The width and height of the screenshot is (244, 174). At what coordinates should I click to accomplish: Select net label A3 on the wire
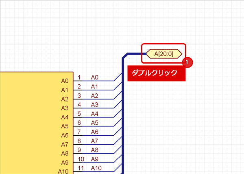tap(95, 105)
